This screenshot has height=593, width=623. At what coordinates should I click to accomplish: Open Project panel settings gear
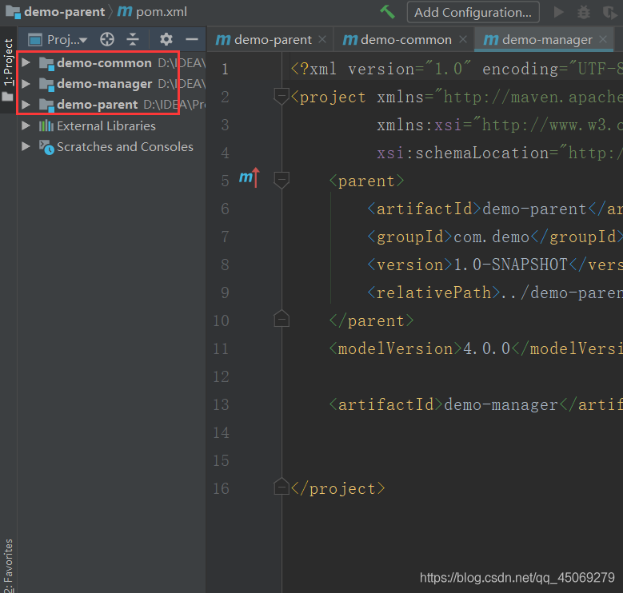(166, 39)
